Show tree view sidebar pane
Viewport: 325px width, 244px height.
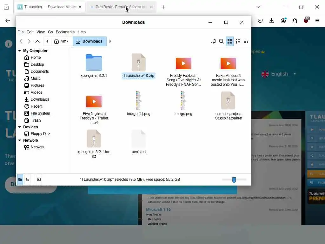pos(27,180)
